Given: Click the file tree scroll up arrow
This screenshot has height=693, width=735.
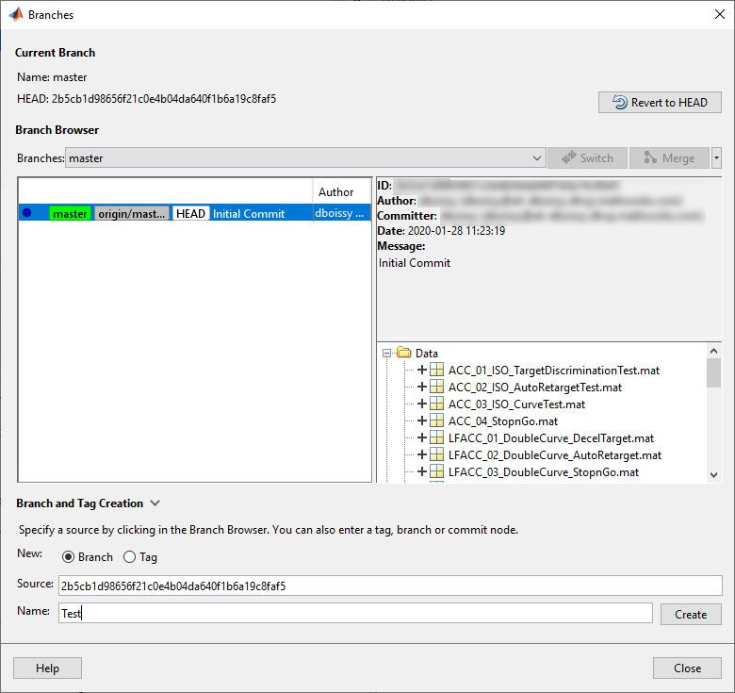Looking at the screenshot, I should click(713, 351).
